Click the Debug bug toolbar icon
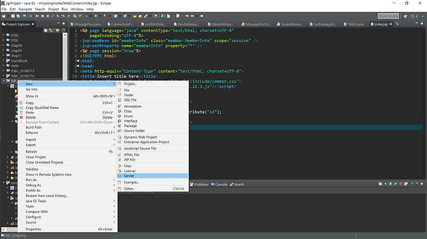The height and width of the screenshot is (239, 427). [87, 16]
